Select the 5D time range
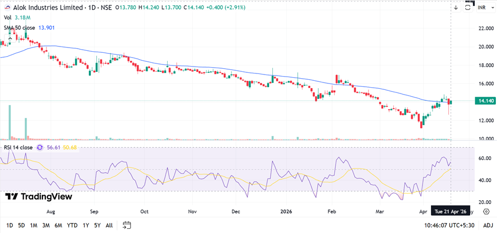Viewport: 497px width, 233px height. click(22, 225)
